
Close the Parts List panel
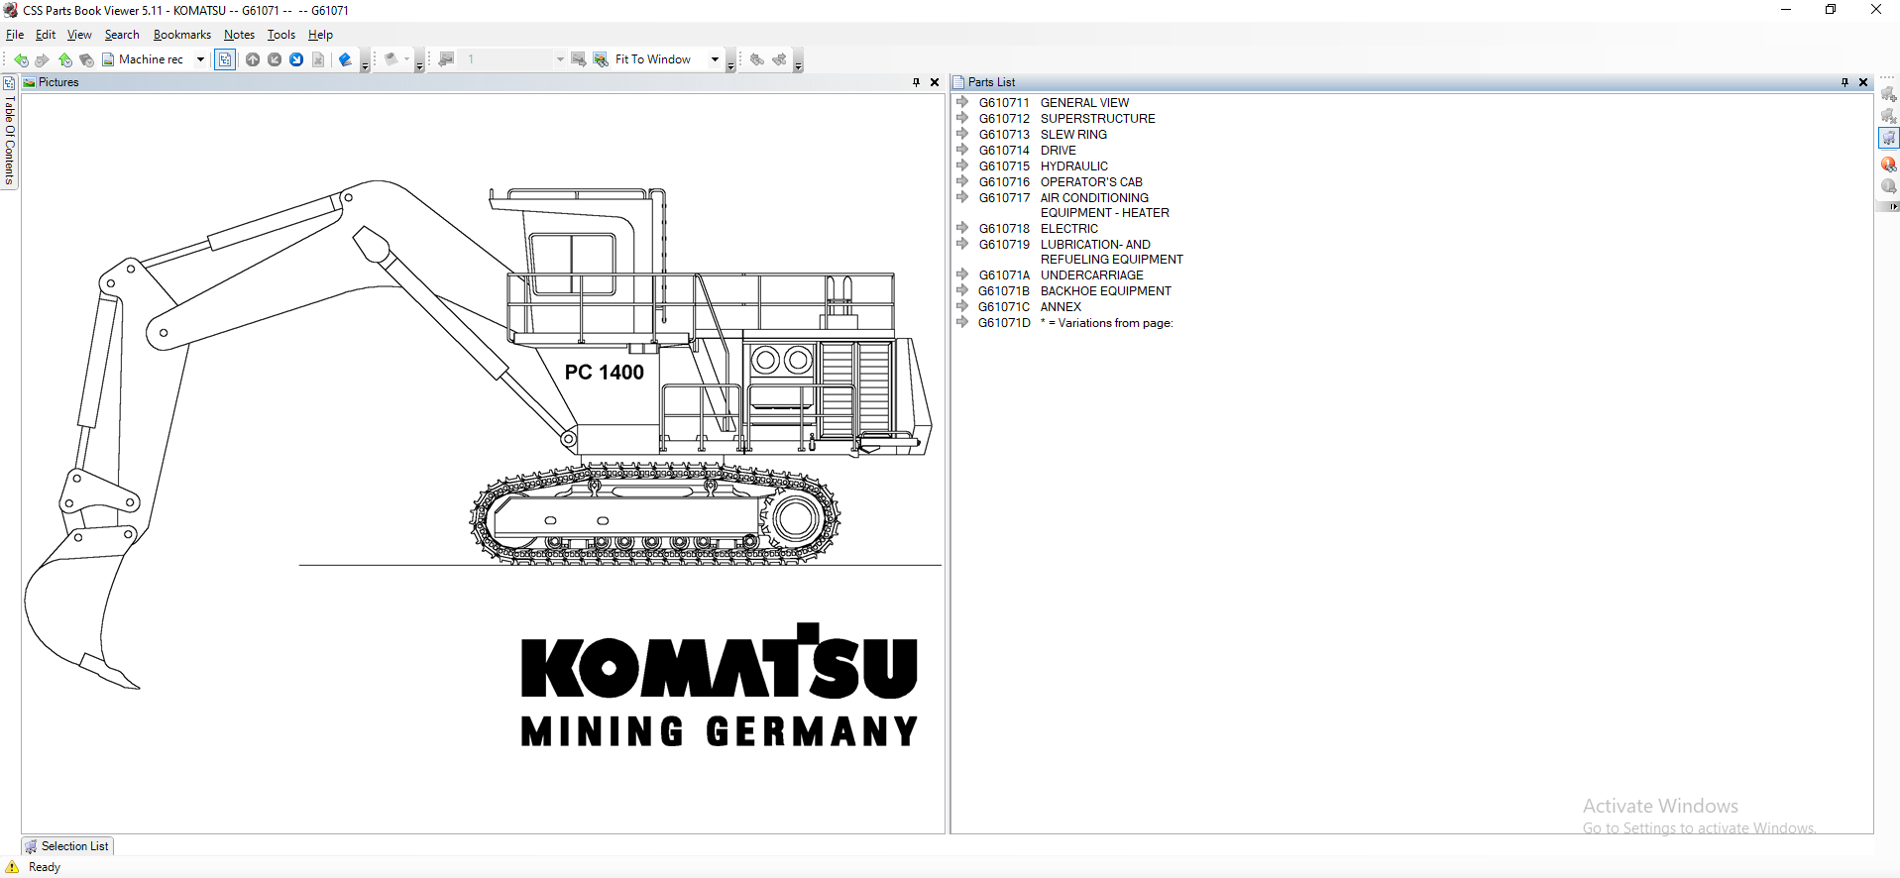click(x=1863, y=82)
